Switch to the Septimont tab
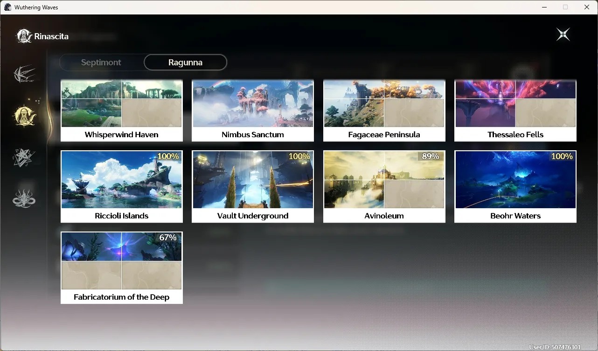 [x=101, y=62]
